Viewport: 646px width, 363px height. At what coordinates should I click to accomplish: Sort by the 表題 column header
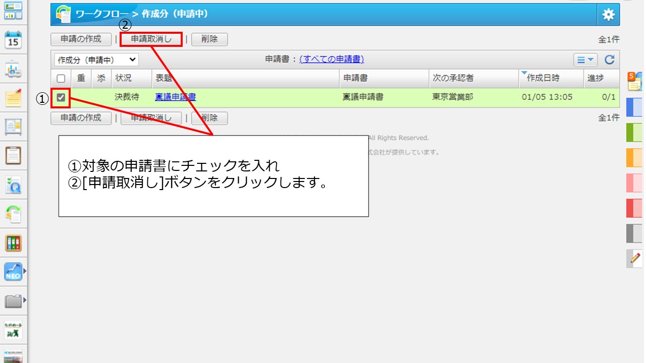[164, 78]
